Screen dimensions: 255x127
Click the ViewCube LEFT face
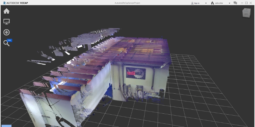pyautogui.click(x=246, y=14)
